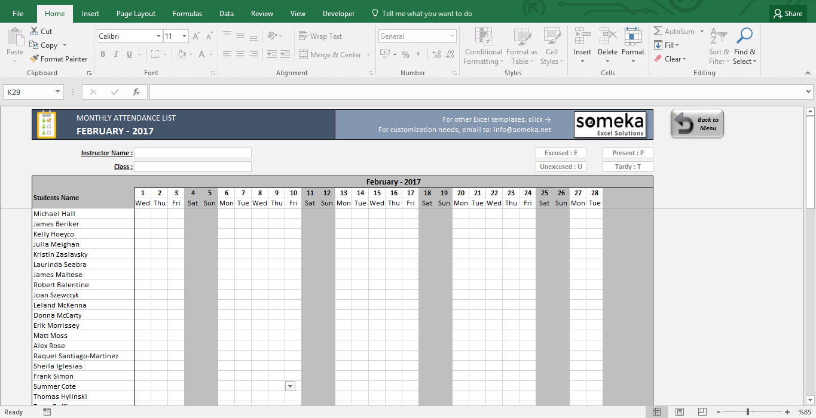Click the Insert Function fx icon
Image resolution: width=816 pixels, height=418 pixels.
(x=136, y=92)
